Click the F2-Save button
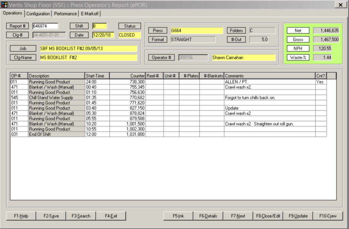 51,216
